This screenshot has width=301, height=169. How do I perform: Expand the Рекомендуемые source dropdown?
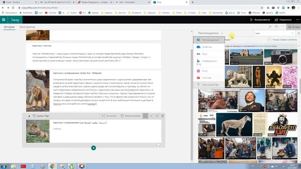[210, 33]
